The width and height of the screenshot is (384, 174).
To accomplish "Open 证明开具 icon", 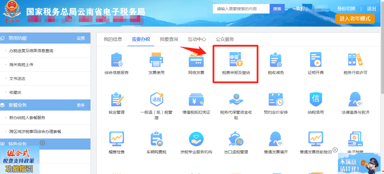I will (316, 60).
